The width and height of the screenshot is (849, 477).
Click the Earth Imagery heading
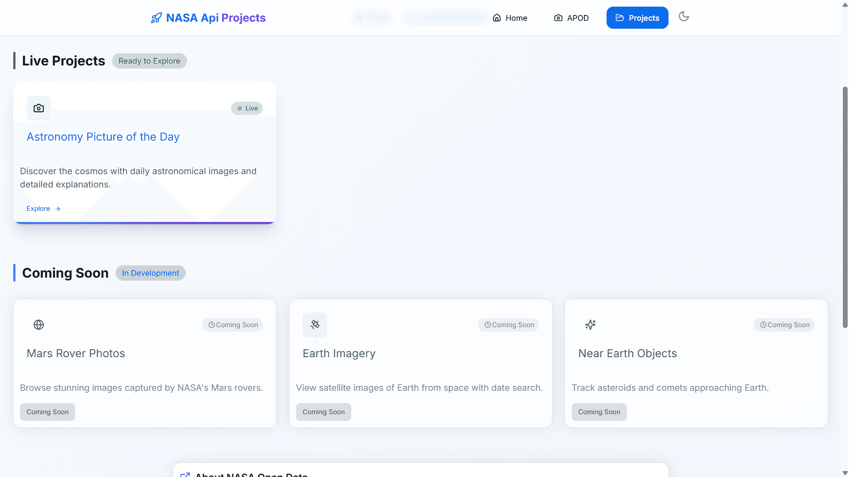tap(339, 353)
